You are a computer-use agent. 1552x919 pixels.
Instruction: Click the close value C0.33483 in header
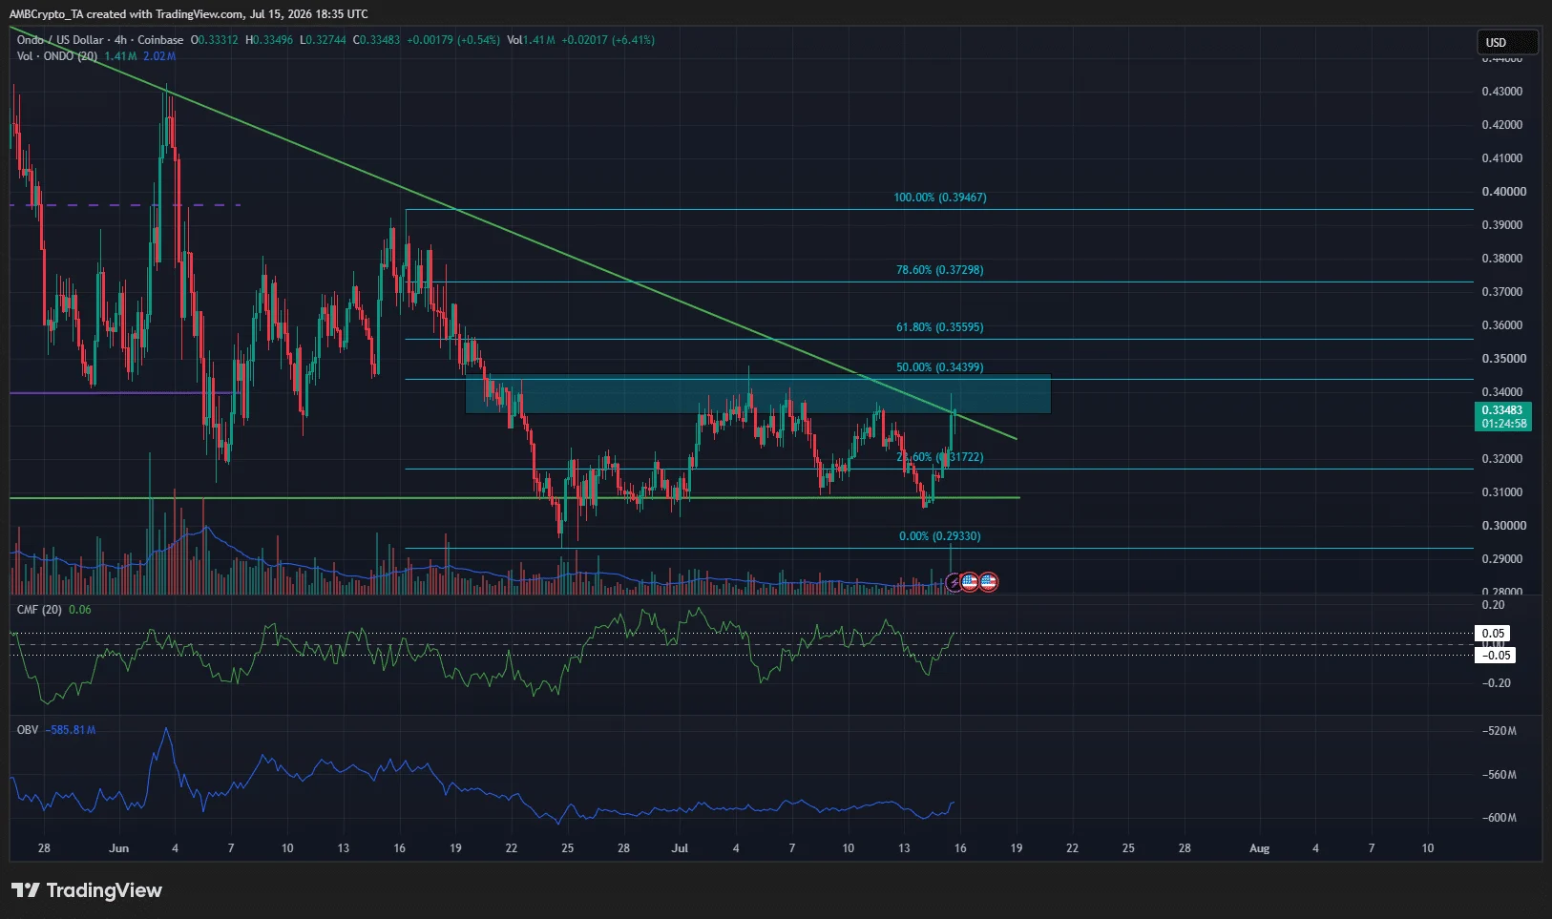point(376,40)
